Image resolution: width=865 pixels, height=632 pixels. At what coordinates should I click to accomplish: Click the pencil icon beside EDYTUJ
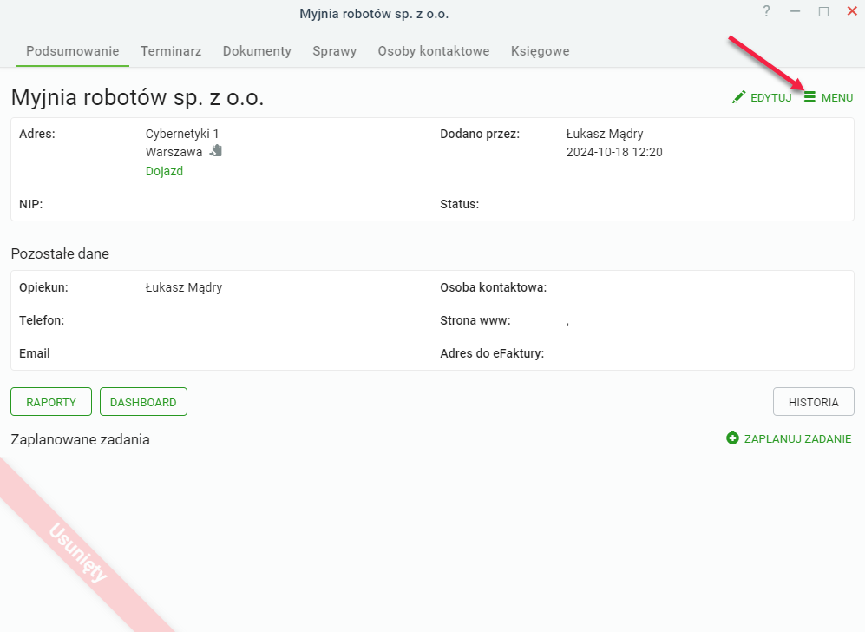pyautogui.click(x=738, y=97)
